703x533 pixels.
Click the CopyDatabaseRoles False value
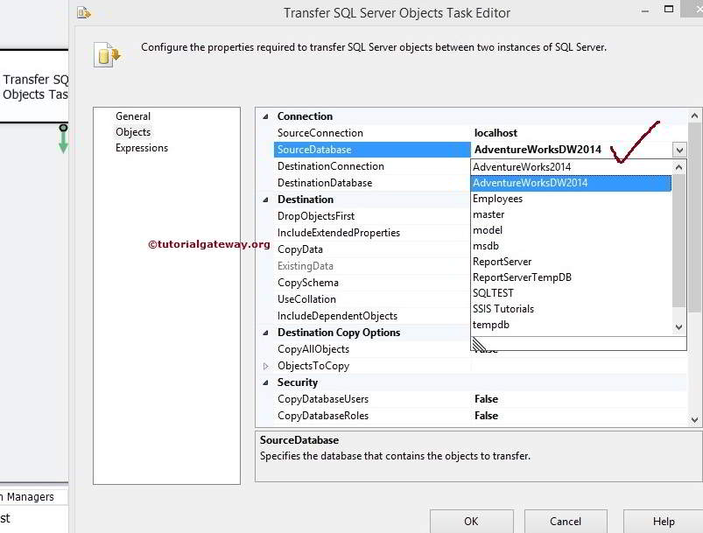pos(486,416)
